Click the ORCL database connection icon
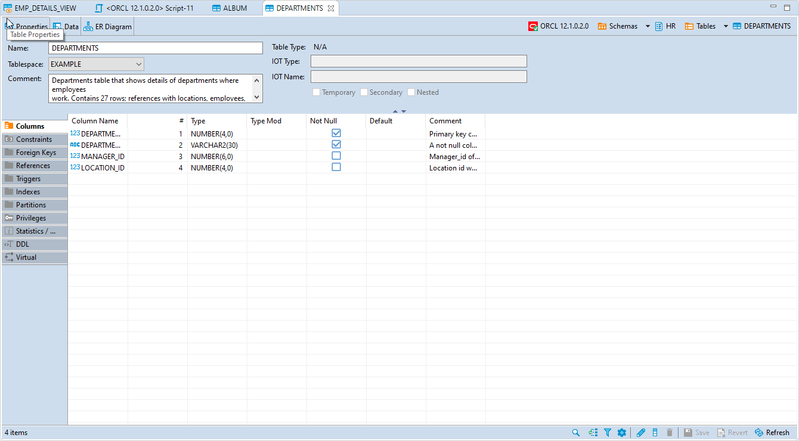Screen dimensions: 799x441 532,26
